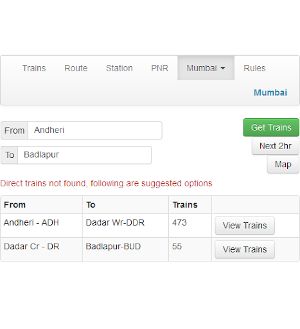
Task: Click the From field containing Andheri
Action: pyautogui.click(x=95, y=130)
